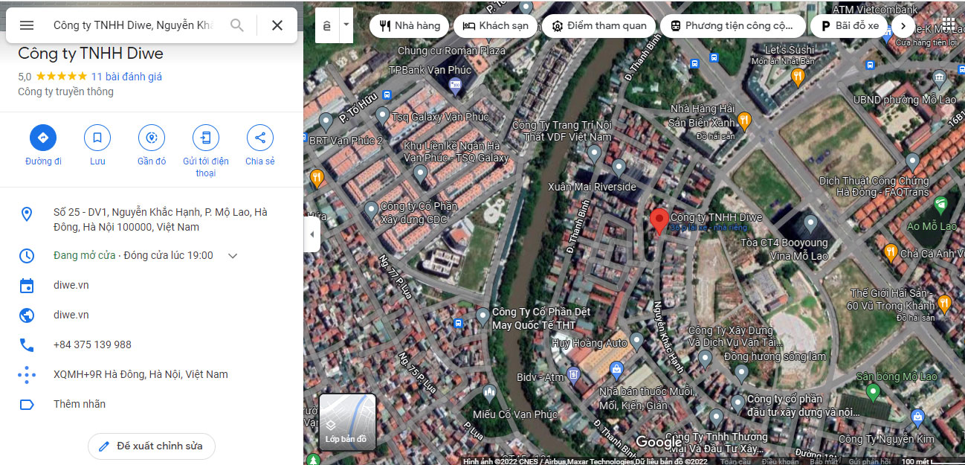Clear the search box with the X icon
Image resolution: width=965 pixels, height=465 pixels.
[x=277, y=25]
